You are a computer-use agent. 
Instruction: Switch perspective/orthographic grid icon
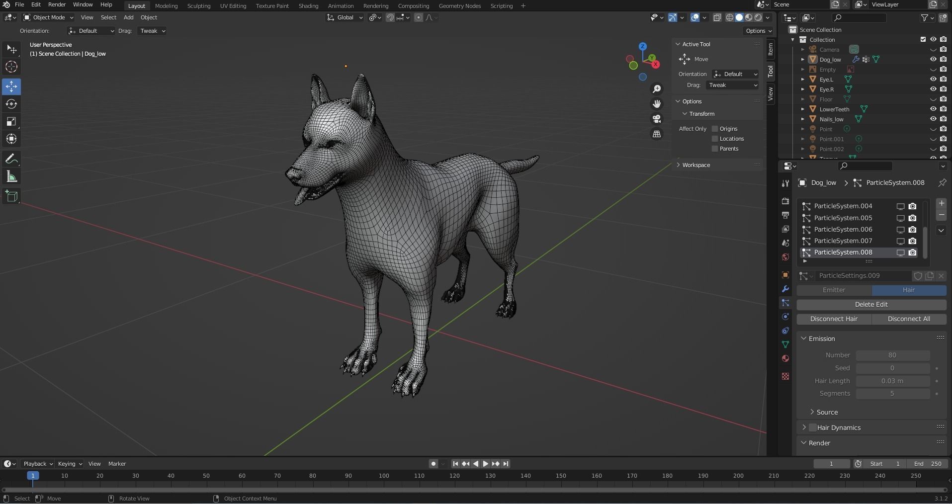coord(657,134)
